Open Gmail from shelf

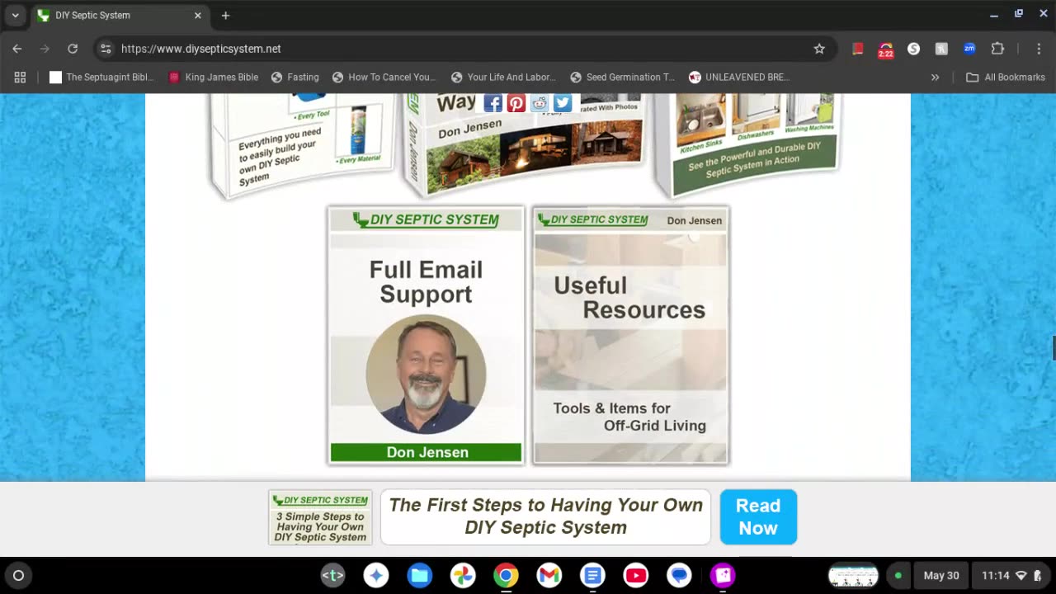click(x=549, y=575)
